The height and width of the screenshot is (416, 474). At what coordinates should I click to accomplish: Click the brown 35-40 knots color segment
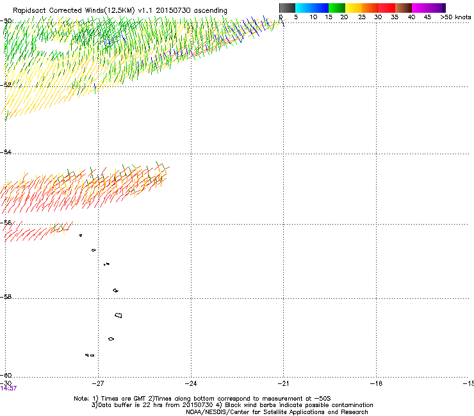[404, 8]
